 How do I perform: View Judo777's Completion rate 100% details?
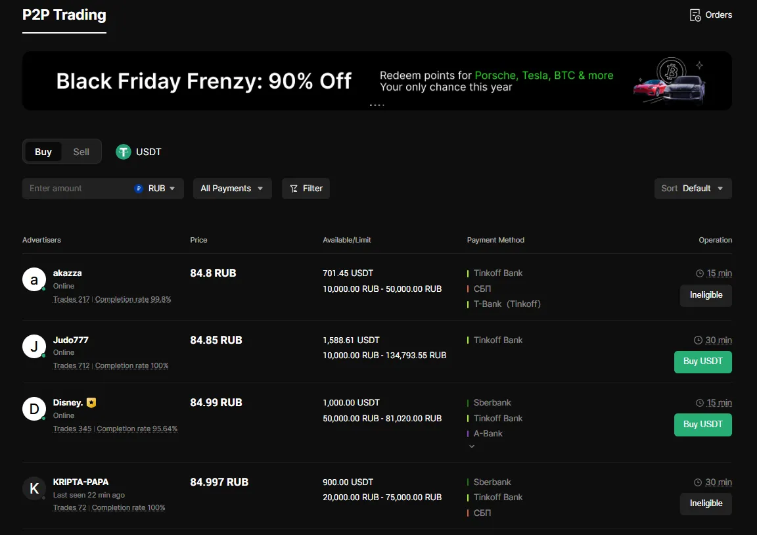[131, 365]
